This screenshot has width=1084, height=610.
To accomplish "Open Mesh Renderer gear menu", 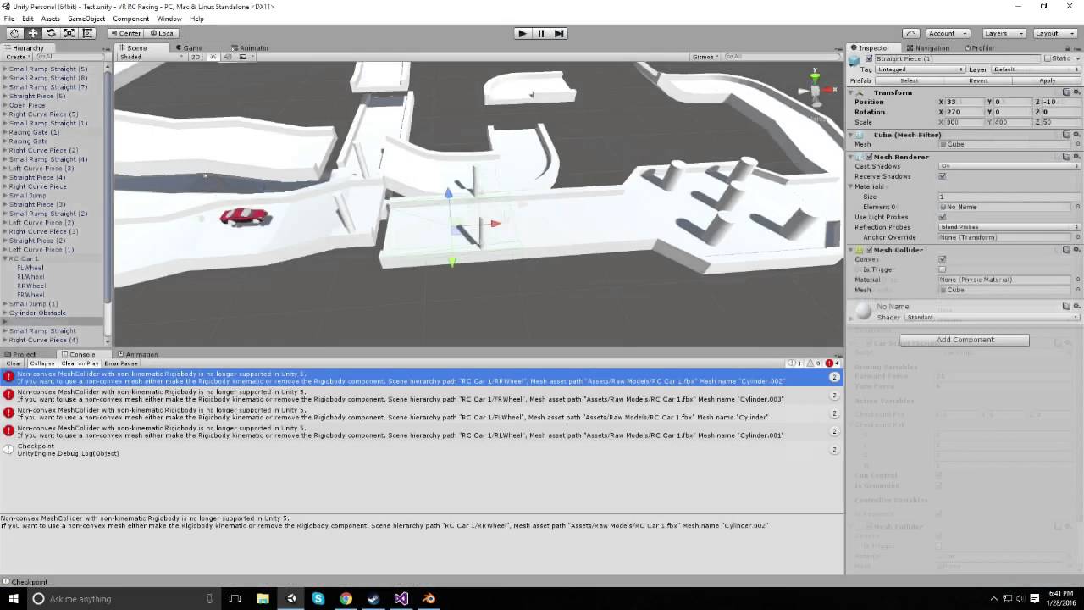I will [1076, 157].
